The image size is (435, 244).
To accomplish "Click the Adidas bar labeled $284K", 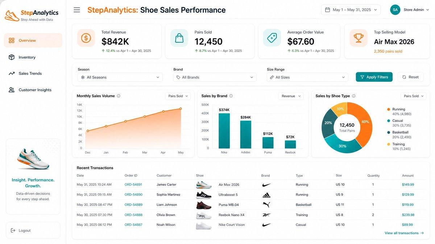I will [x=246, y=134].
